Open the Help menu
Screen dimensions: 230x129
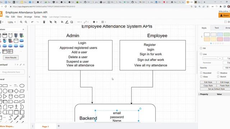[x=45, y=17]
